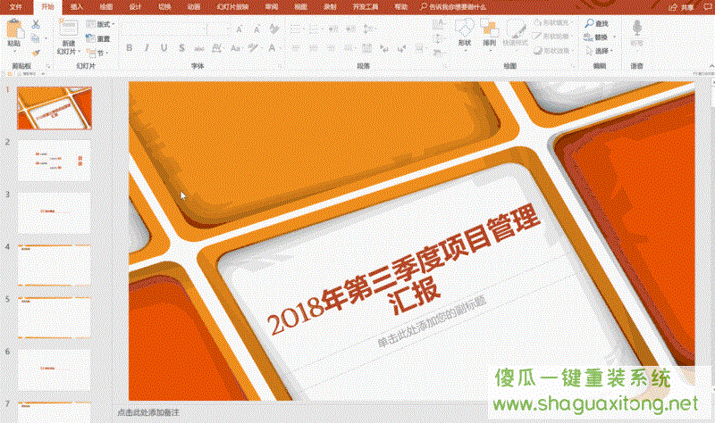Clear all text formatting icon
This screenshot has height=423, width=715.
tap(274, 29)
